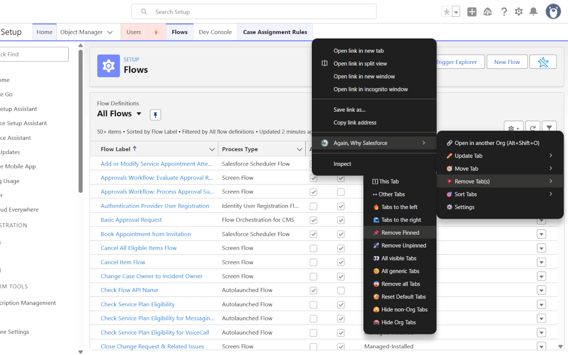Open the Basic Approval Request flow link
This screenshot has width=568, height=355.
[x=131, y=220]
